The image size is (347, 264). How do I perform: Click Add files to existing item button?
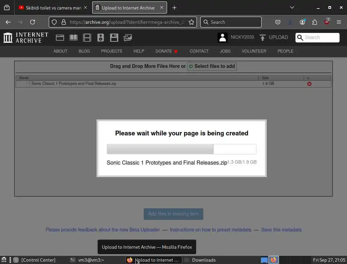173,214
